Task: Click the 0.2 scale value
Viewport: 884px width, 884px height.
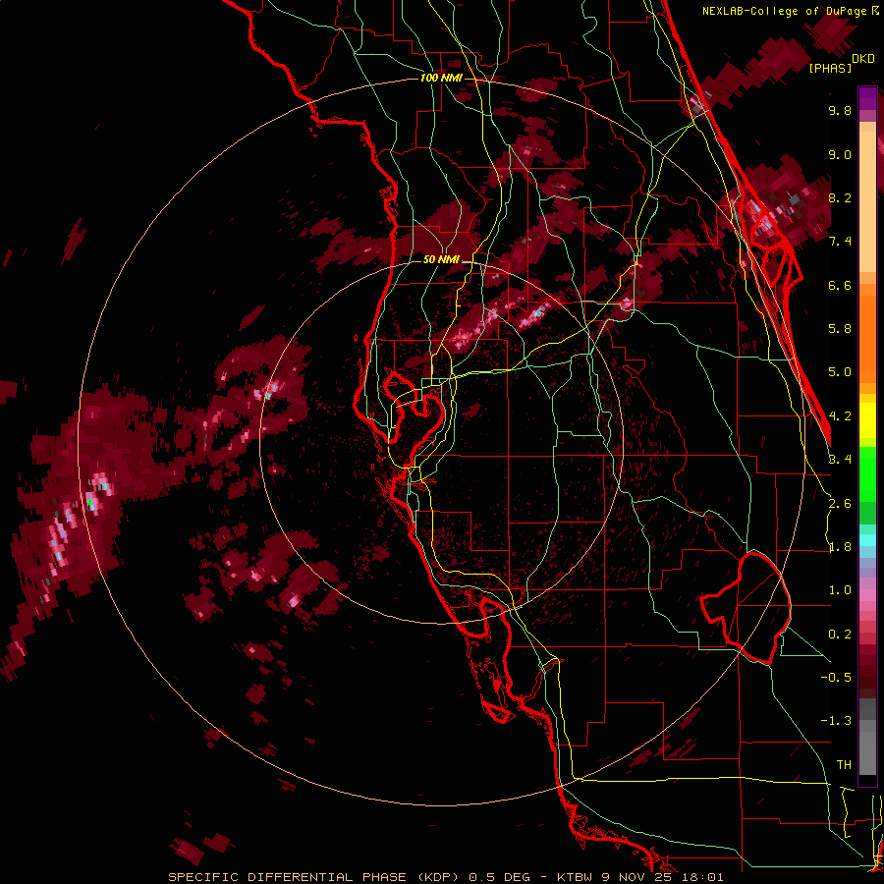Action: 840,635
